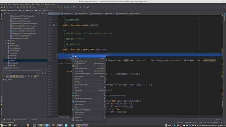Choose Compare with Clipboard in context menu
226x127 pixels.
click(x=89, y=110)
